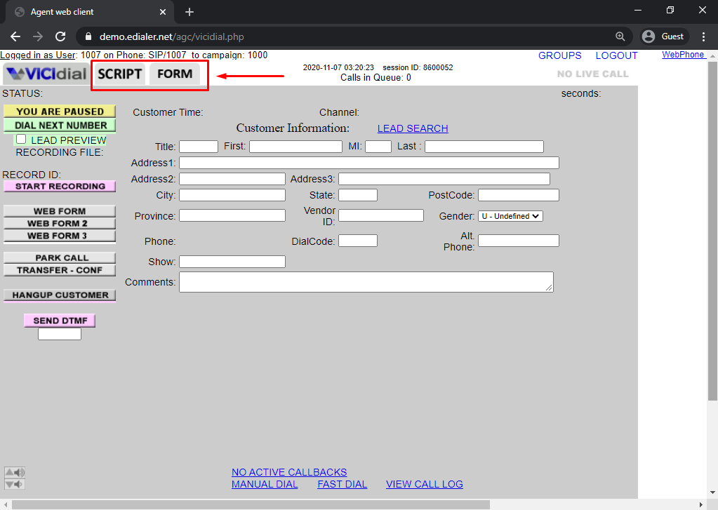Click the LOGOUT link
The width and height of the screenshot is (718, 510).
point(616,55)
